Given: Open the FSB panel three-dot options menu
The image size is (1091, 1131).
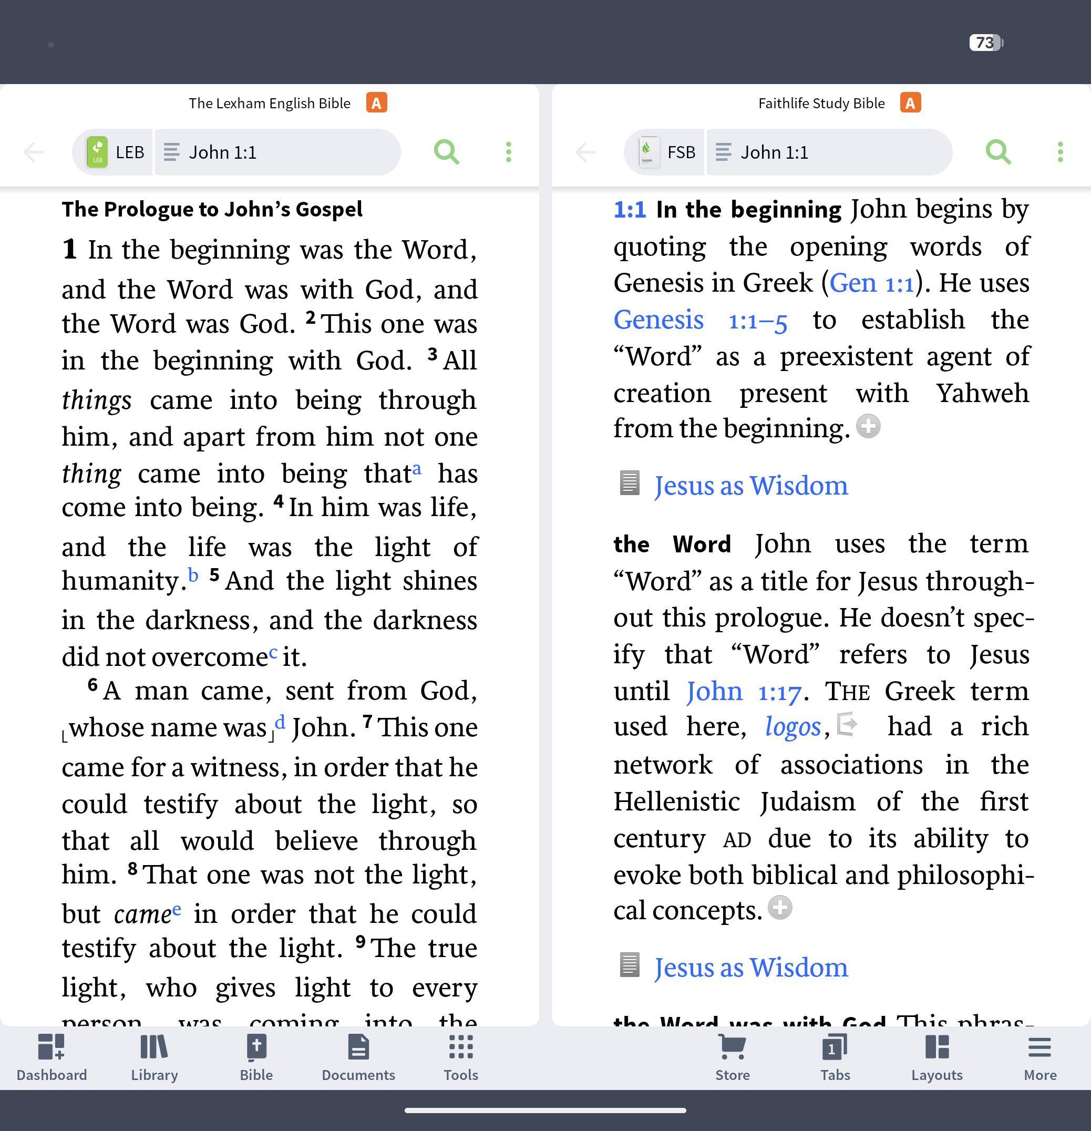Looking at the screenshot, I should 1060,152.
